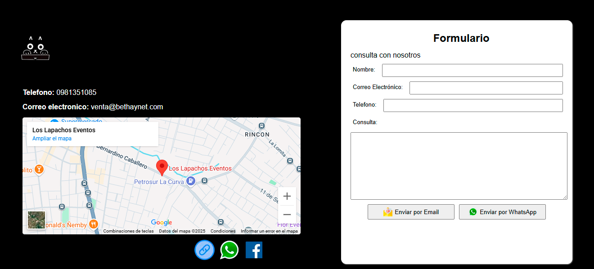Focus the Nombre input field
Image resolution: width=594 pixels, height=269 pixels.
[x=472, y=70]
